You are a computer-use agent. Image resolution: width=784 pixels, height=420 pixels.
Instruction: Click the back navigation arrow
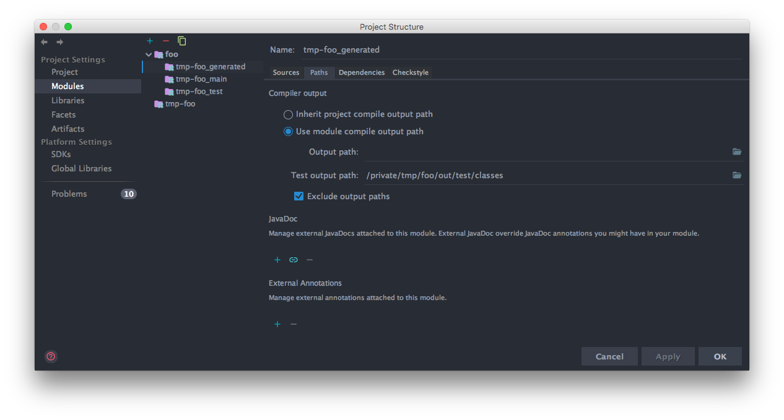coord(43,41)
